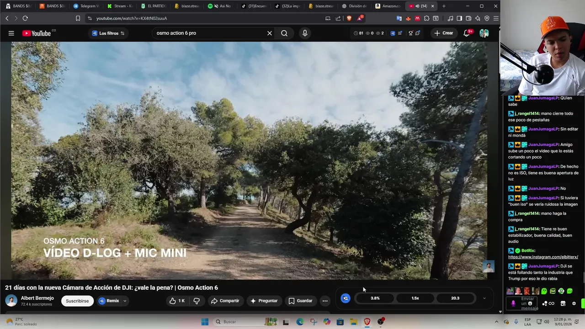
Task: Toggle the browser sidebar panel
Action: pyautogui.click(x=459, y=18)
